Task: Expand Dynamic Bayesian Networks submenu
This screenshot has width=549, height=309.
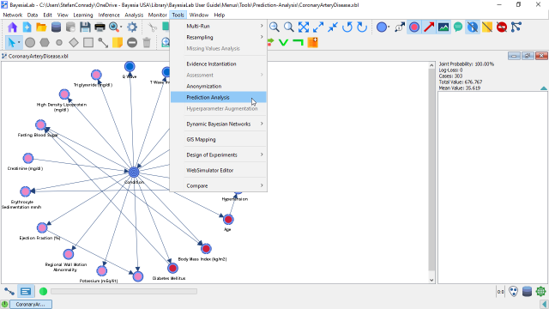Action: click(x=219, y=124)
